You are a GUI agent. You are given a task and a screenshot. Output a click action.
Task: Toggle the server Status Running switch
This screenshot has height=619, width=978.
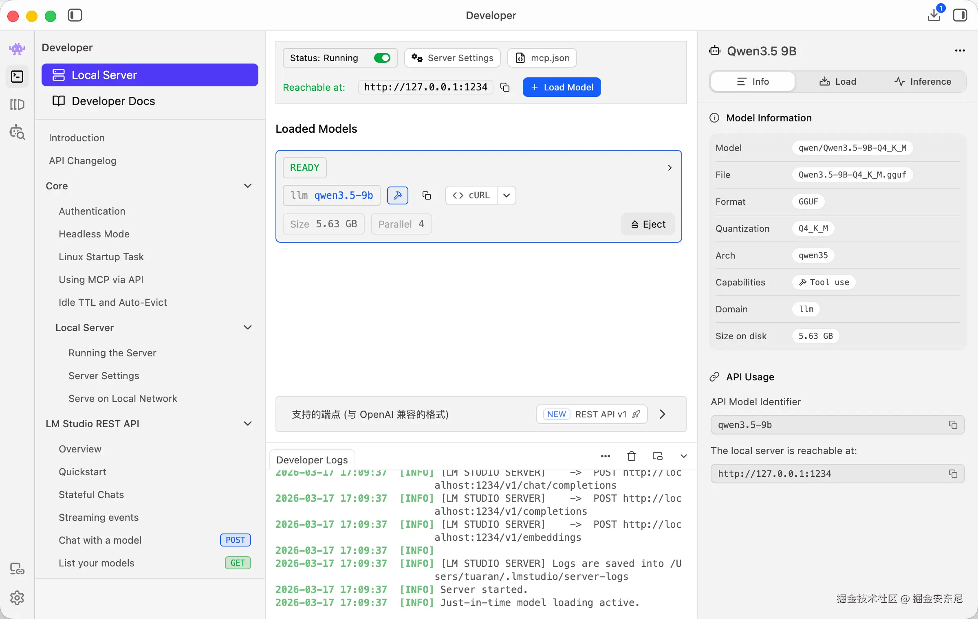coord(382,58)
